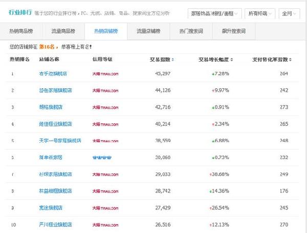
Task: Click the 第16名 ranking text
Action: pos(47,47)
